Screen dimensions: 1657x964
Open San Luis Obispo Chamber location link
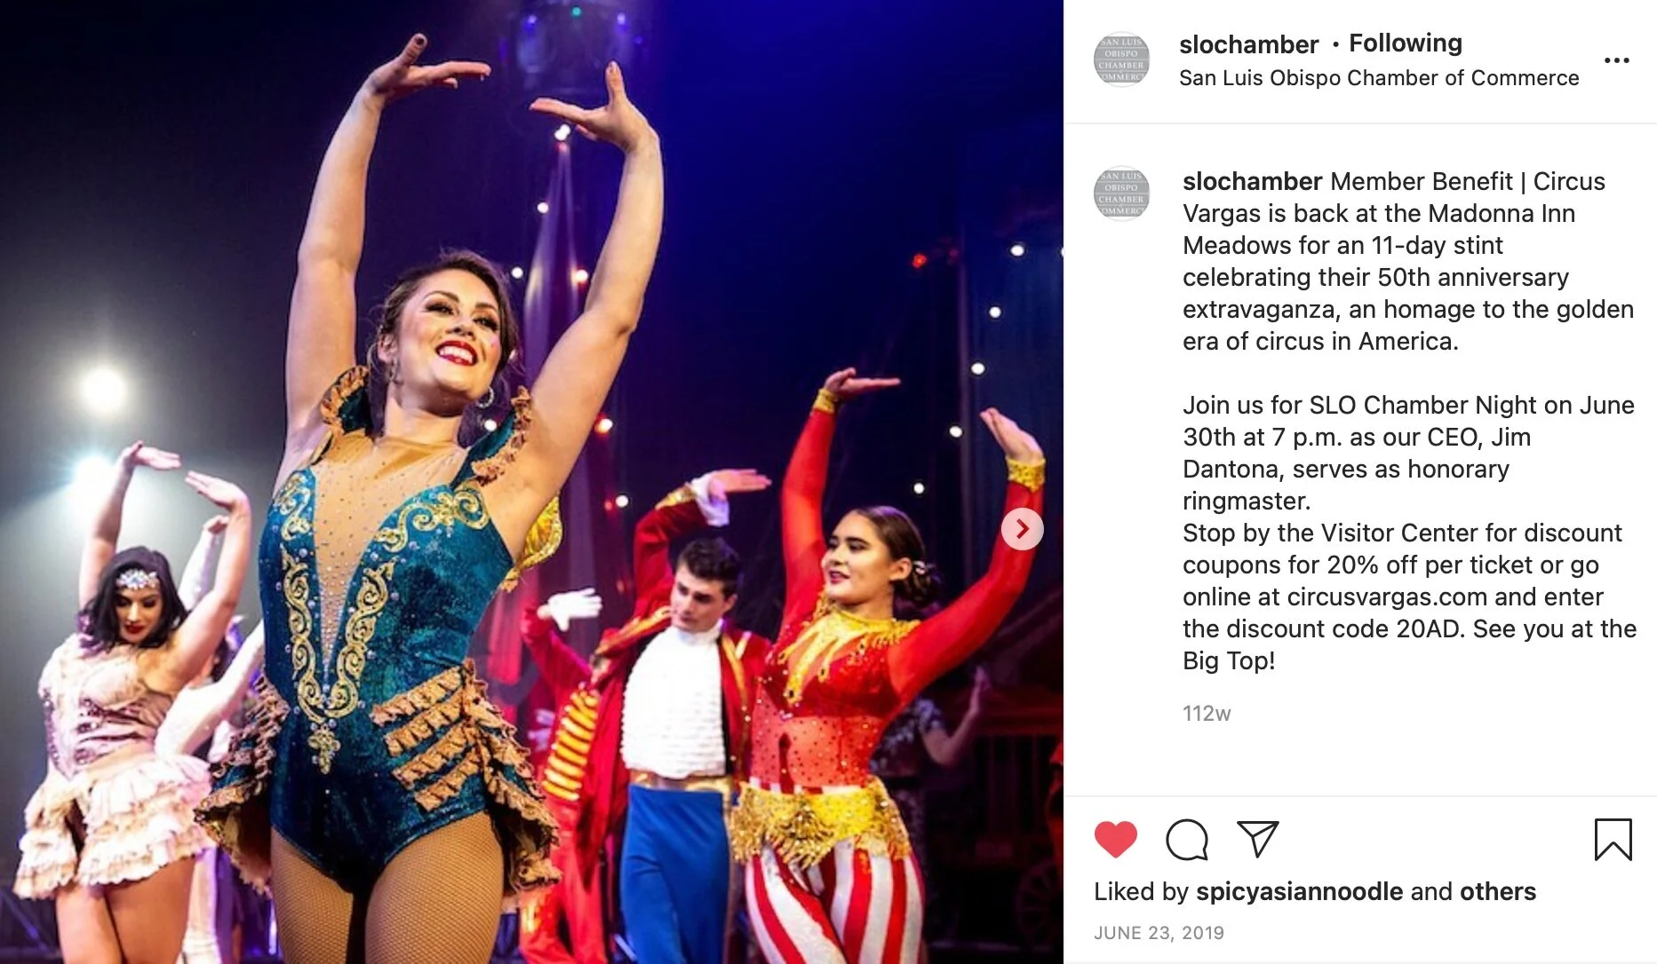click(x=1379, y=78)
